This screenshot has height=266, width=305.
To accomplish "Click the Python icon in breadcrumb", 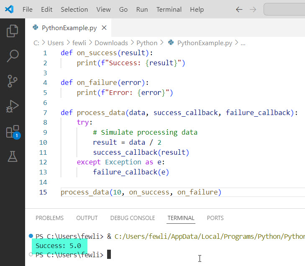I will (171, 42).
